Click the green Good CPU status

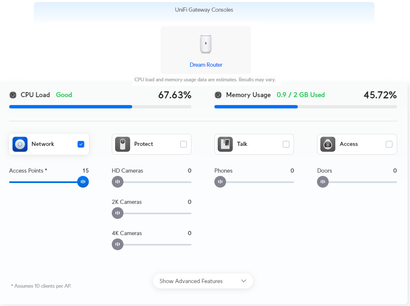[x=64, y=95]
